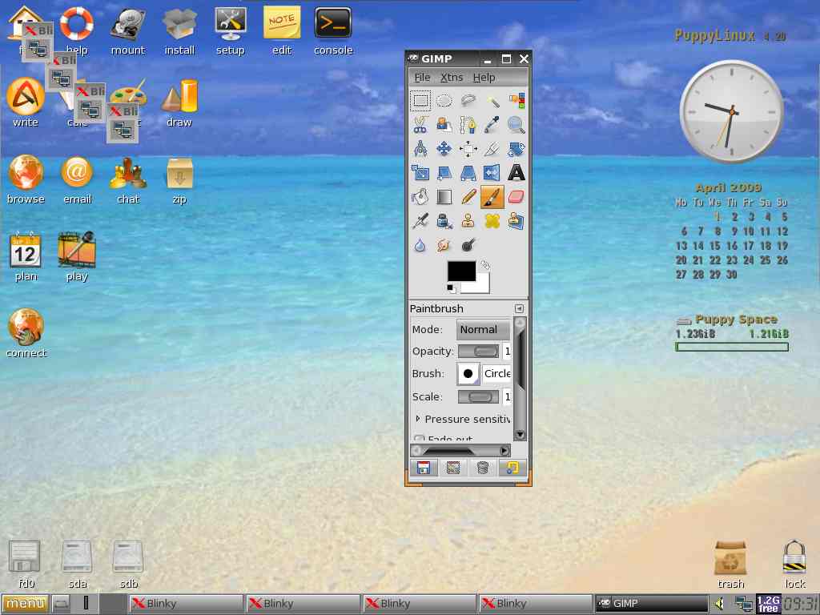
Task: Open the Paintbrush tool options tab menu
Action: click(519, 308)
